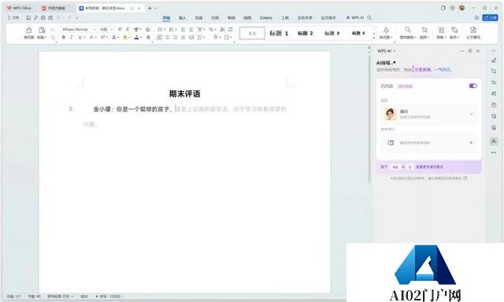The image size is (504, 302).
Task: Add reference material with plus icon
Action: point(471,142)
